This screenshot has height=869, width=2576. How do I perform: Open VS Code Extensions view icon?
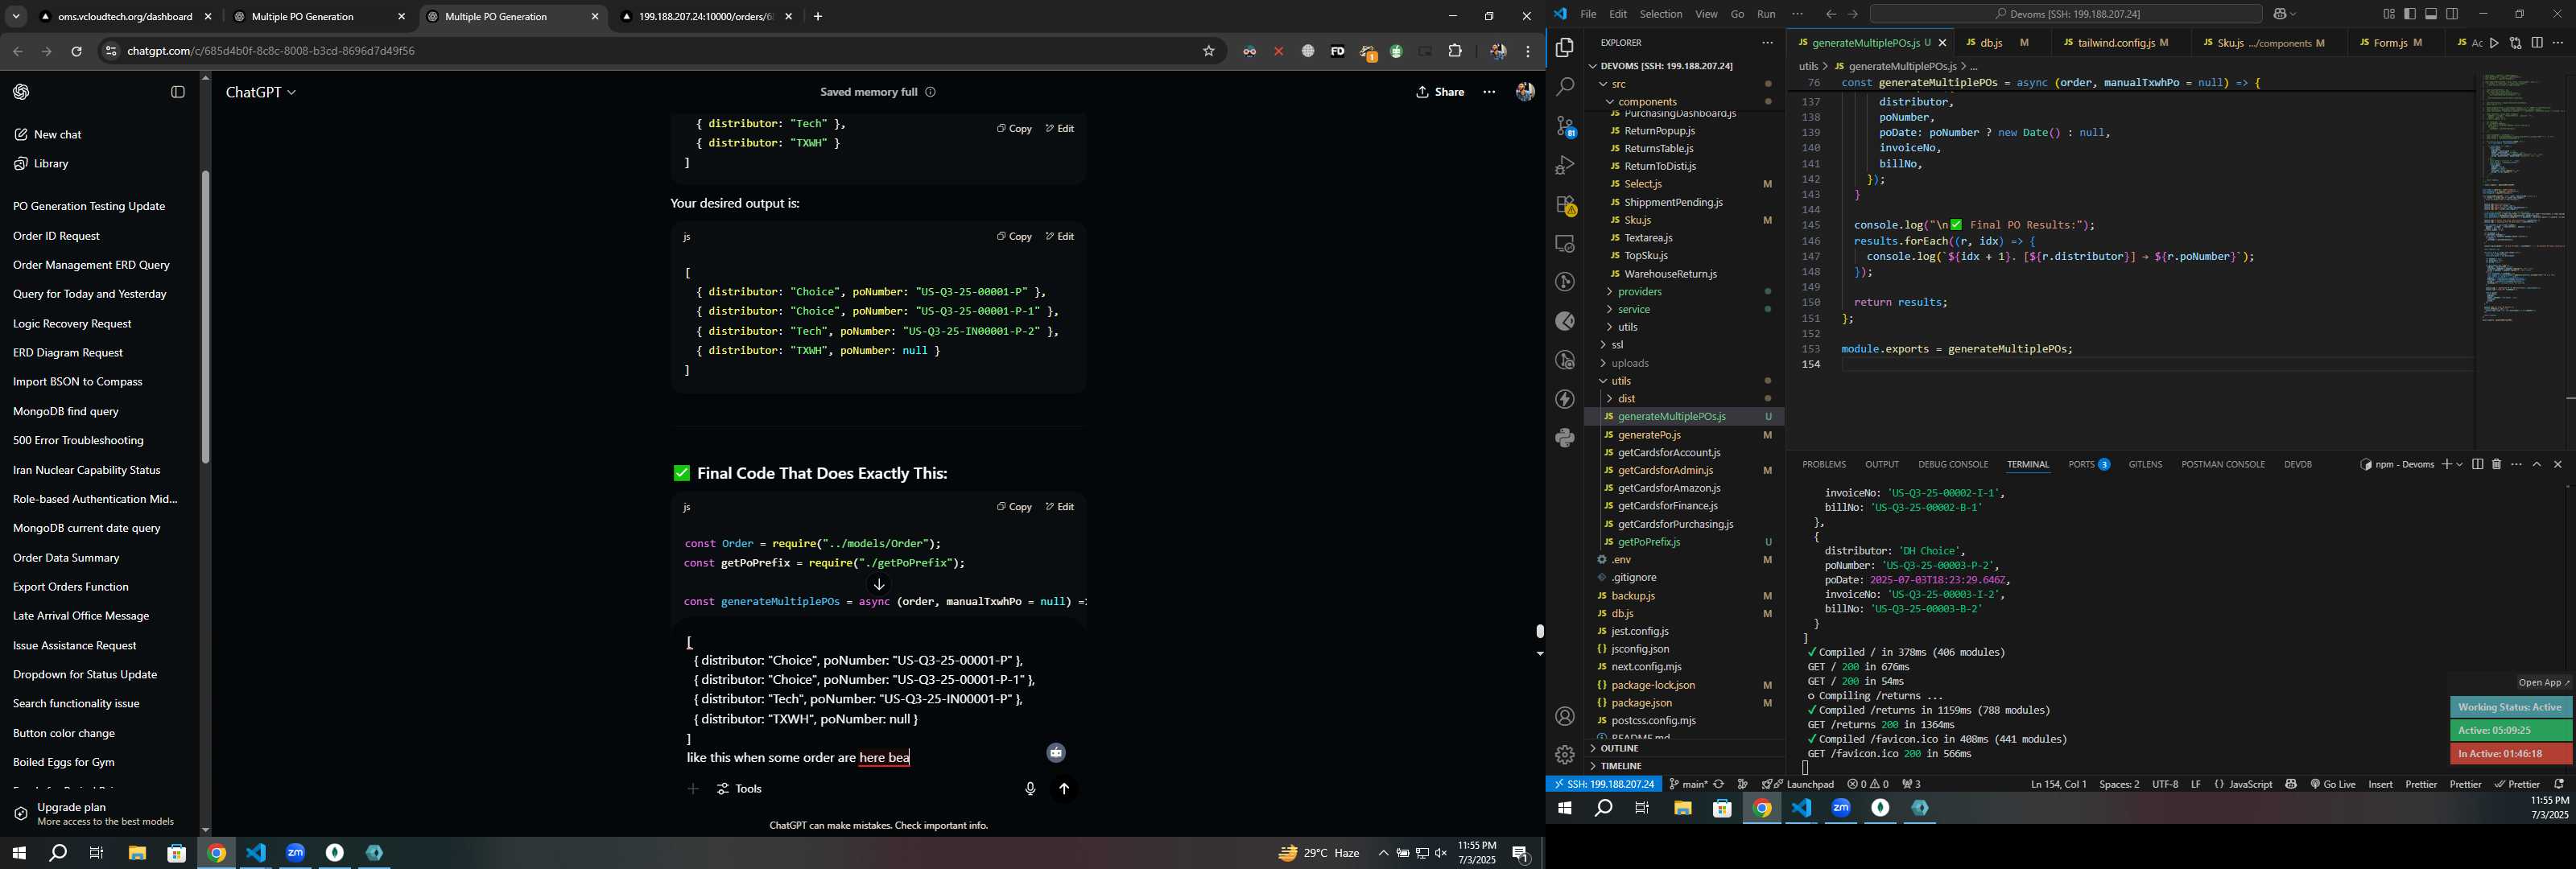click(x=1565, y=204)
